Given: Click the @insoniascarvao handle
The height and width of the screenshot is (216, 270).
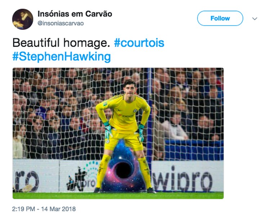Looking at the screenshot, I should click(60, 23).
